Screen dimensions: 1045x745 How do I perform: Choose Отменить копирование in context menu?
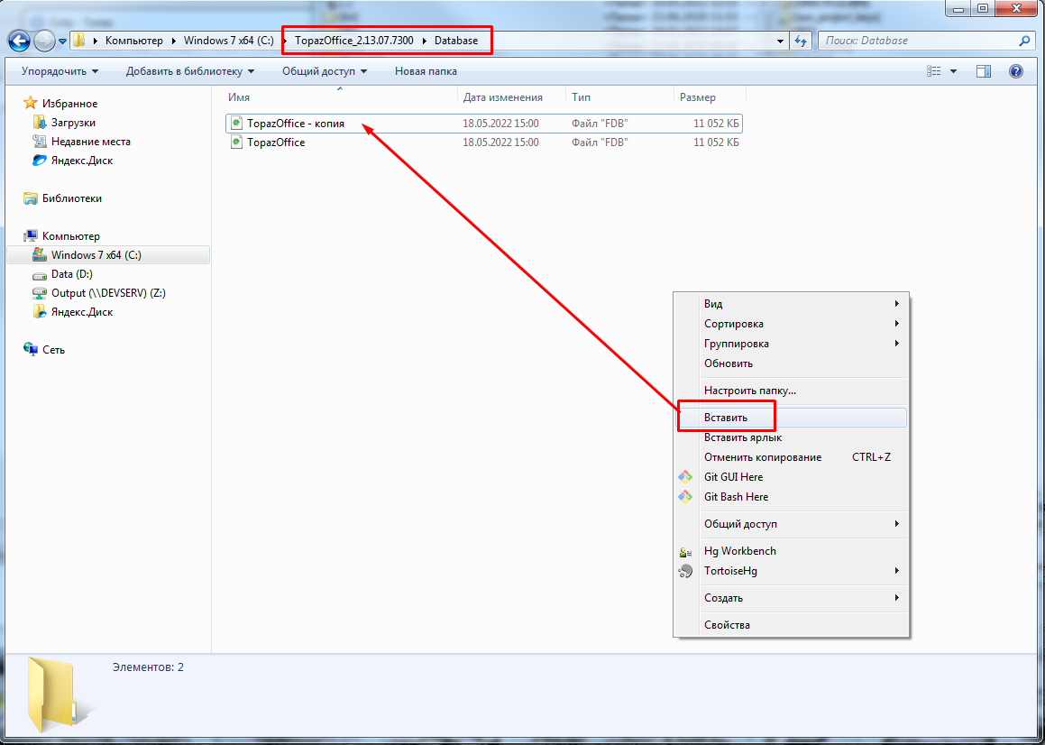click(791, 457)
